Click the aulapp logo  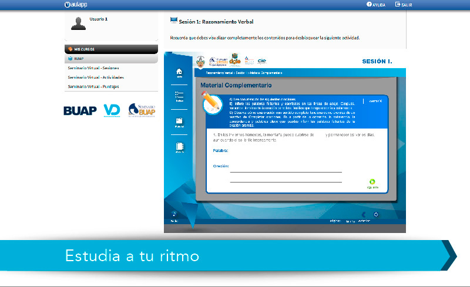76,5
